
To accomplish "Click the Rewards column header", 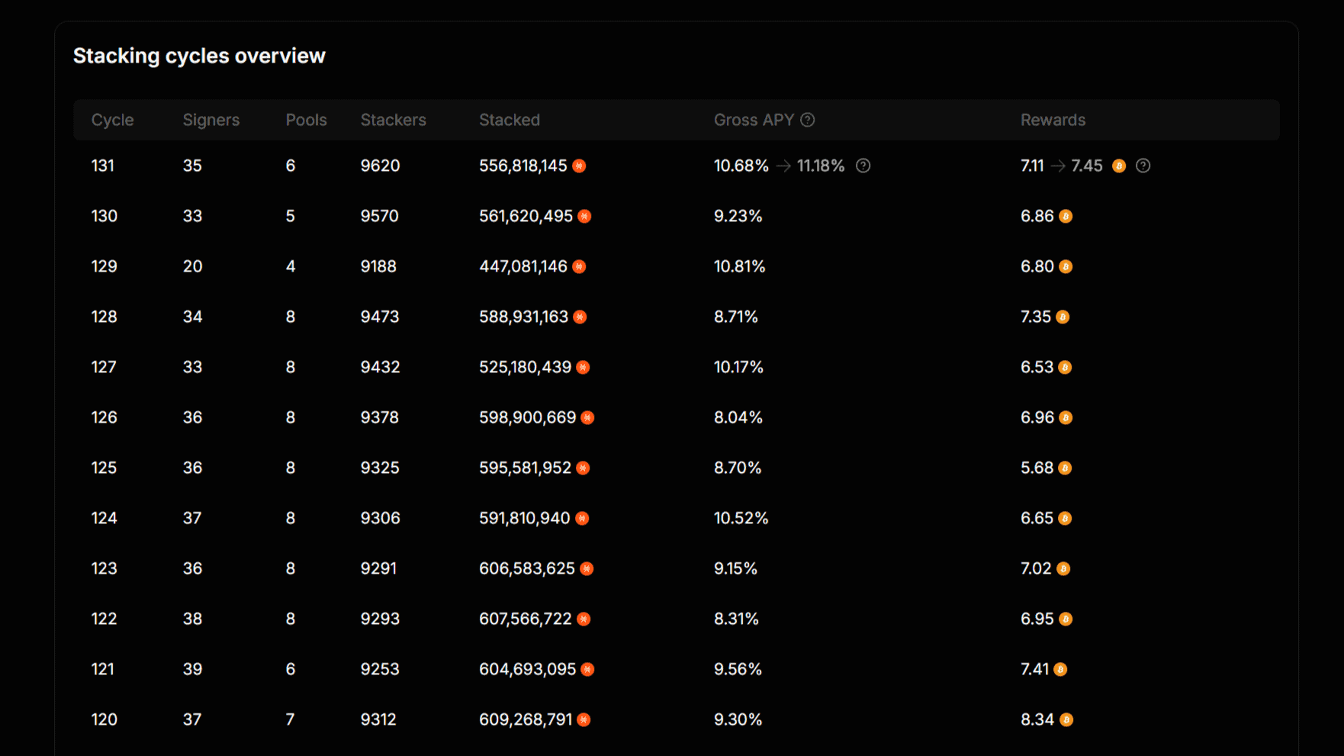I will pyautogui.click(x=1053, y=120).
